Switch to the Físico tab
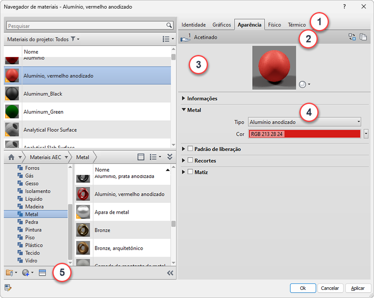The image size is (374, 298). (274, 25)
